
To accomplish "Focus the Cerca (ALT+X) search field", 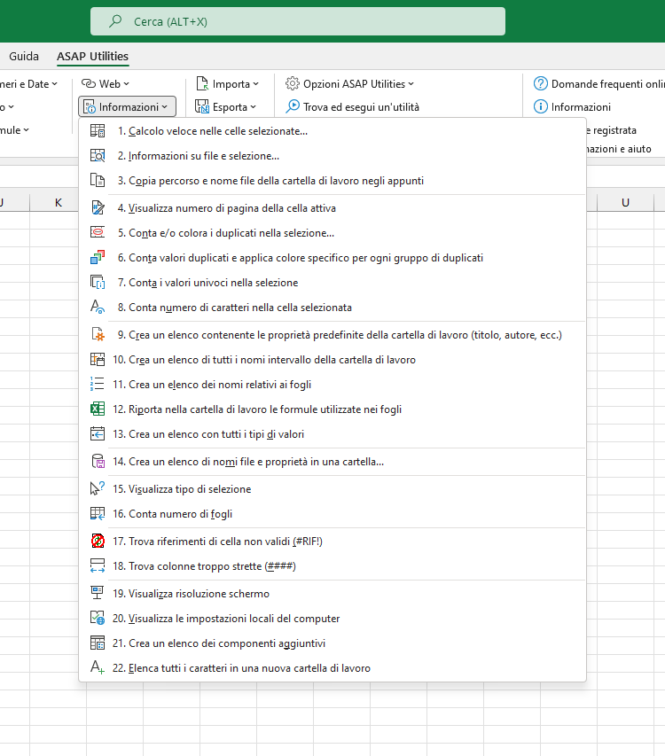I will coord(298,21).
